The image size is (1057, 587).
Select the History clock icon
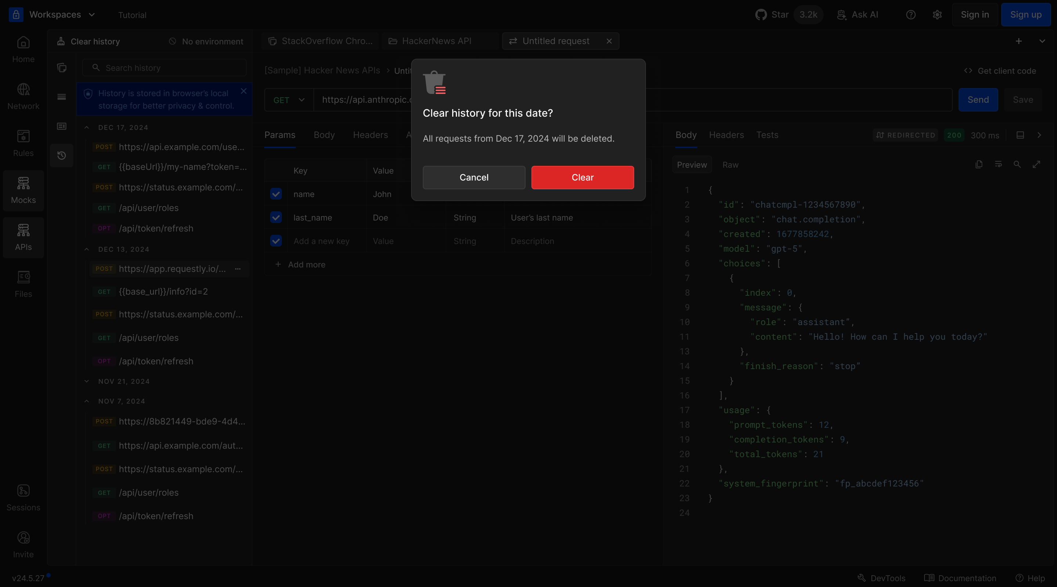click(x=62, y=156)
